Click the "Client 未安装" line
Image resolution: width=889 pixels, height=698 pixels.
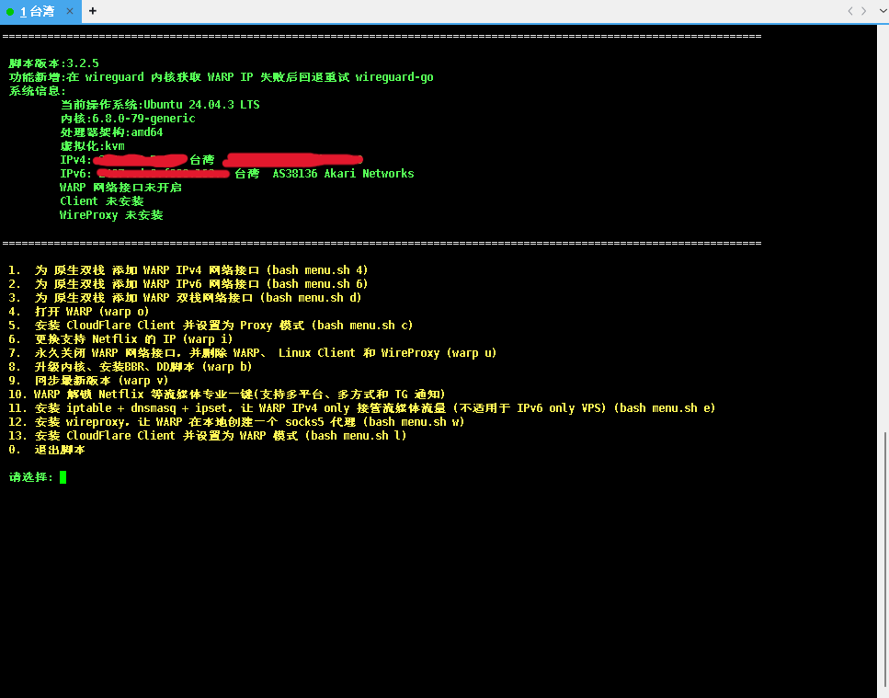tap(102, 201)
